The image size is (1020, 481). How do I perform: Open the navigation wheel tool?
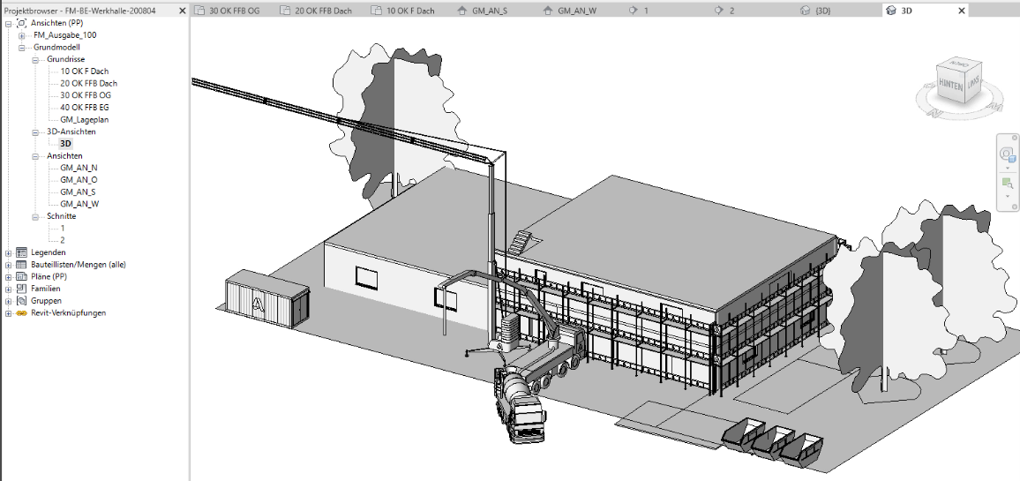pyautogui.click(x=1007, y=154)
